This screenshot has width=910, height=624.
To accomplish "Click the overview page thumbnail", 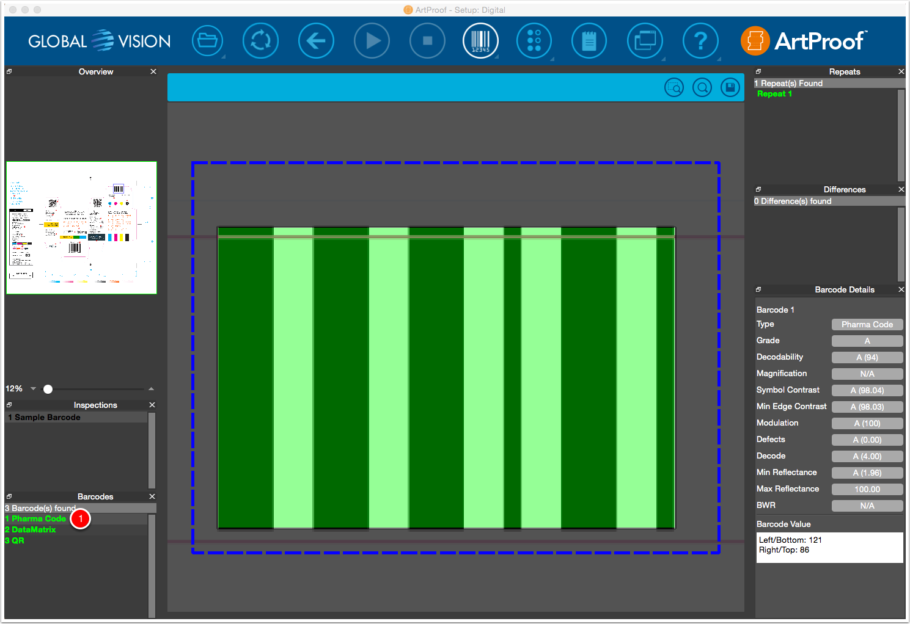I will coord(81,228).
